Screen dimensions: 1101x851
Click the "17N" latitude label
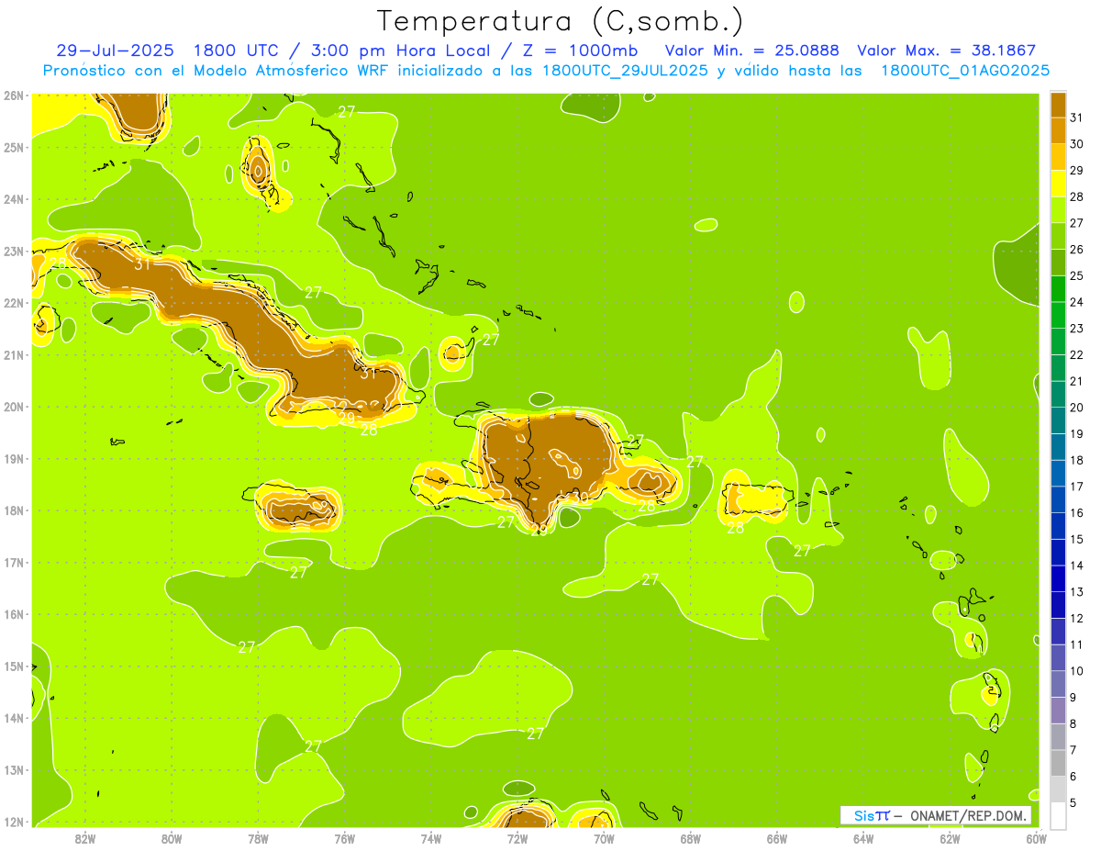[14, 562]
